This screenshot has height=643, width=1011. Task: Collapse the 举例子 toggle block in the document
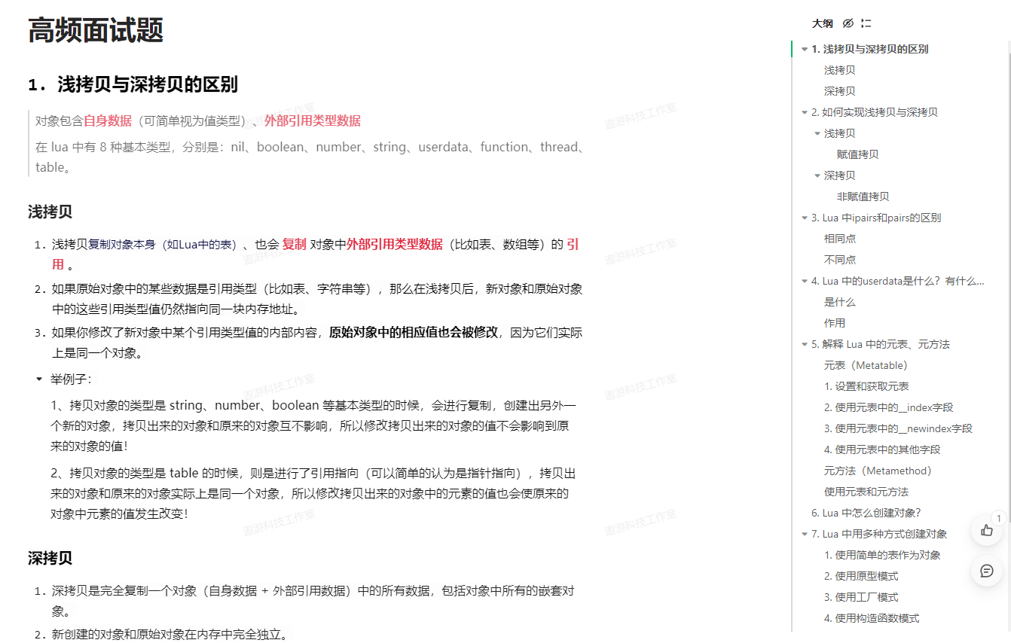(39, 379)
